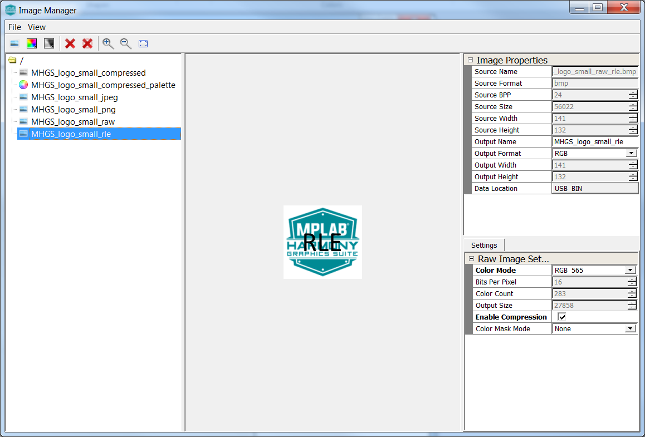Screen dimensions: 645x437
Task: Click the MPLAB Harmony logo preview image
Action: [x=322, y=242]
